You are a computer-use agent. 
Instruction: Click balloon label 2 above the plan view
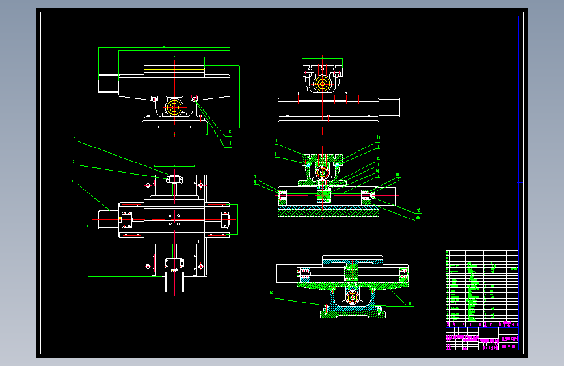pos(75,137)
